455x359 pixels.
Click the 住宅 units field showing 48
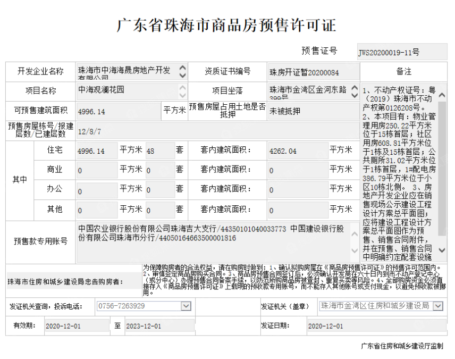pyautogui.click(x=160, y=151)
